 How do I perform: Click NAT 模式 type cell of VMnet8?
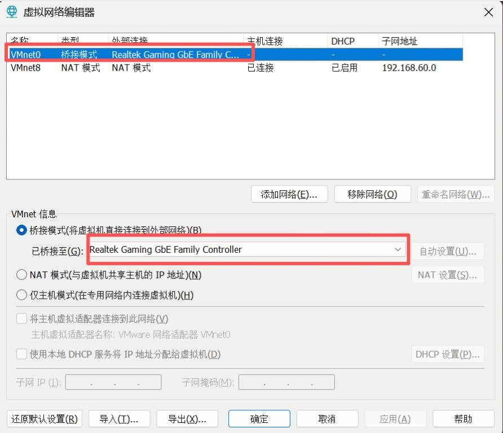(81, 68)
